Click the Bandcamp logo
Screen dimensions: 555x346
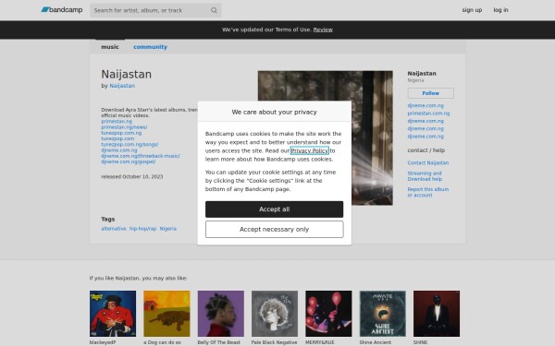pyautogui.click(x=62, y=10)
